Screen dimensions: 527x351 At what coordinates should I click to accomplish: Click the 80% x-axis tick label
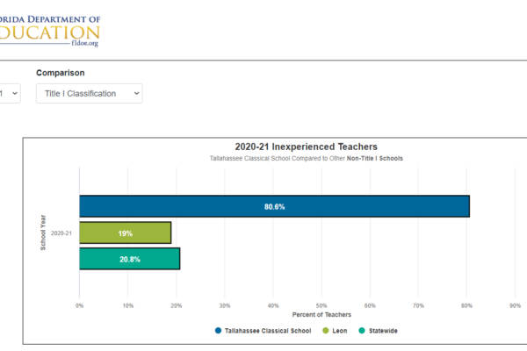point(466,305)
